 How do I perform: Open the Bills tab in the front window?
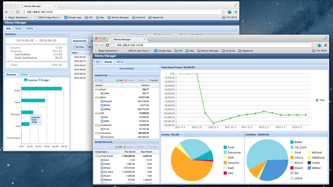click(x=98, y=62)
